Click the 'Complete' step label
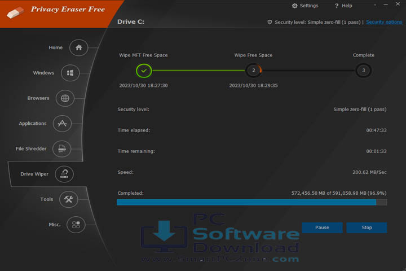This screenshot has height=271, width=406. pos(364,55)
